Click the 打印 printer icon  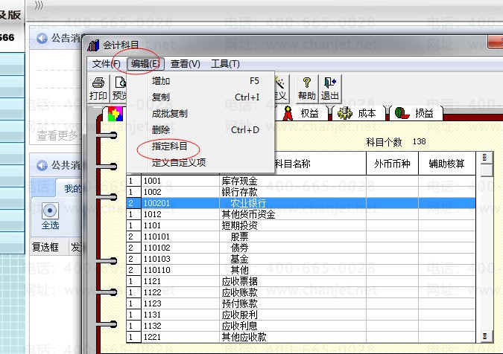[98, 83]
